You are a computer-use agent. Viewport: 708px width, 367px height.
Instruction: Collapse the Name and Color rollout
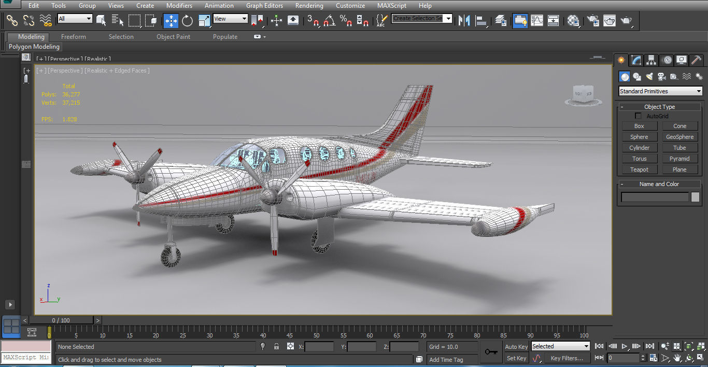(659, 184)
